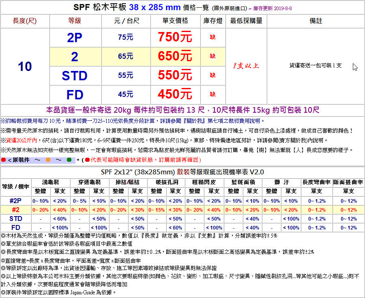Click the < 60% cell in the STD row
The width and height of the screenshot is (365, 298).
pos(60,219)
